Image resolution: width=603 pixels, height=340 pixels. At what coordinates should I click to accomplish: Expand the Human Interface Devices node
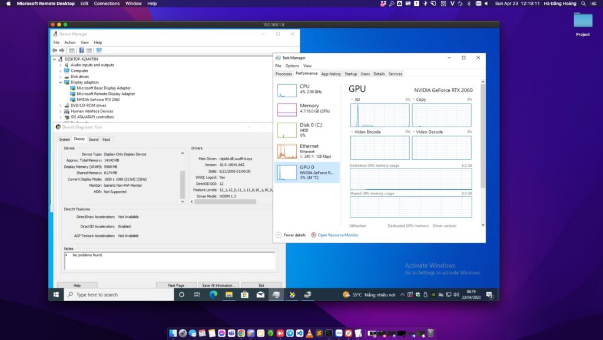pyautogui.click(x=61, y=111)
